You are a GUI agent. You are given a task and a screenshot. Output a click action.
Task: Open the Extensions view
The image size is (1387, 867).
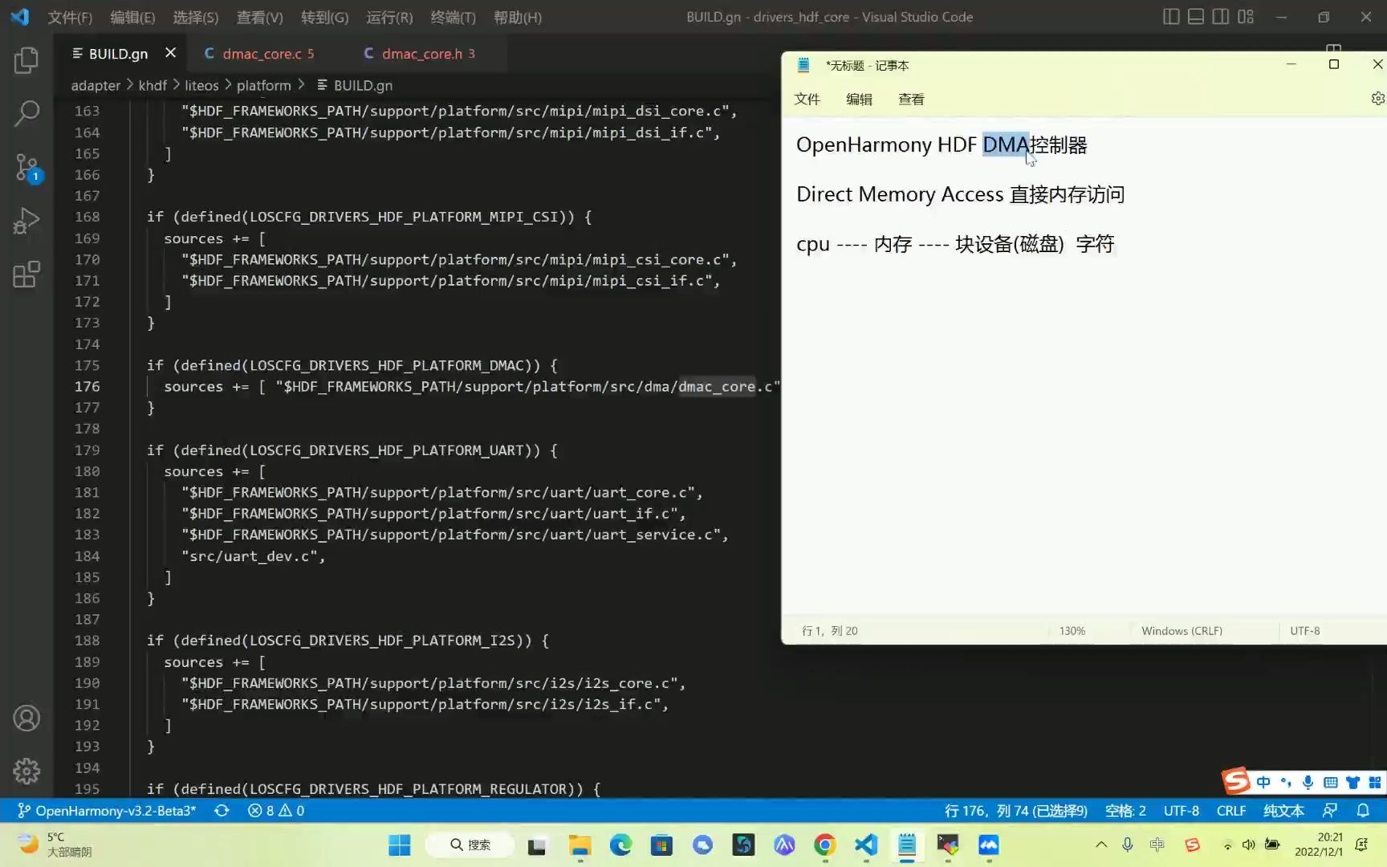point(26,275)
